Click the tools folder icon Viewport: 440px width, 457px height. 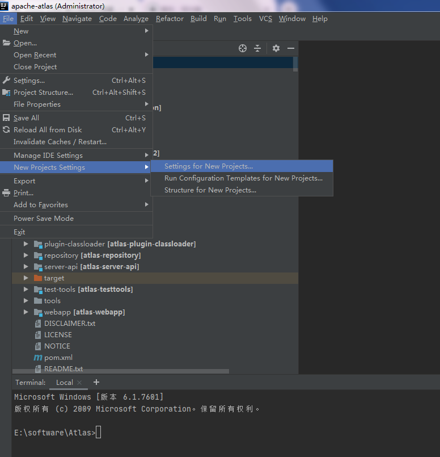38,300
